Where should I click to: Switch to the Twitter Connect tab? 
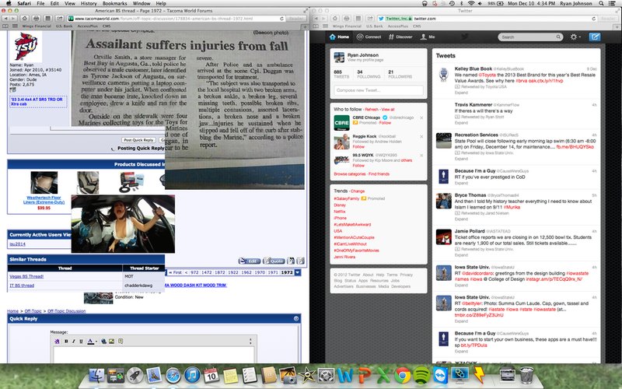369,37
